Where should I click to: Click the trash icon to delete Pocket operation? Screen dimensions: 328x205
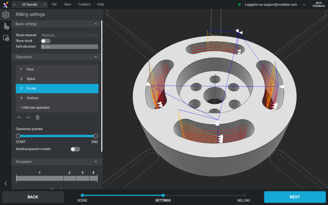pyautogui.click(x=37, y=117)
